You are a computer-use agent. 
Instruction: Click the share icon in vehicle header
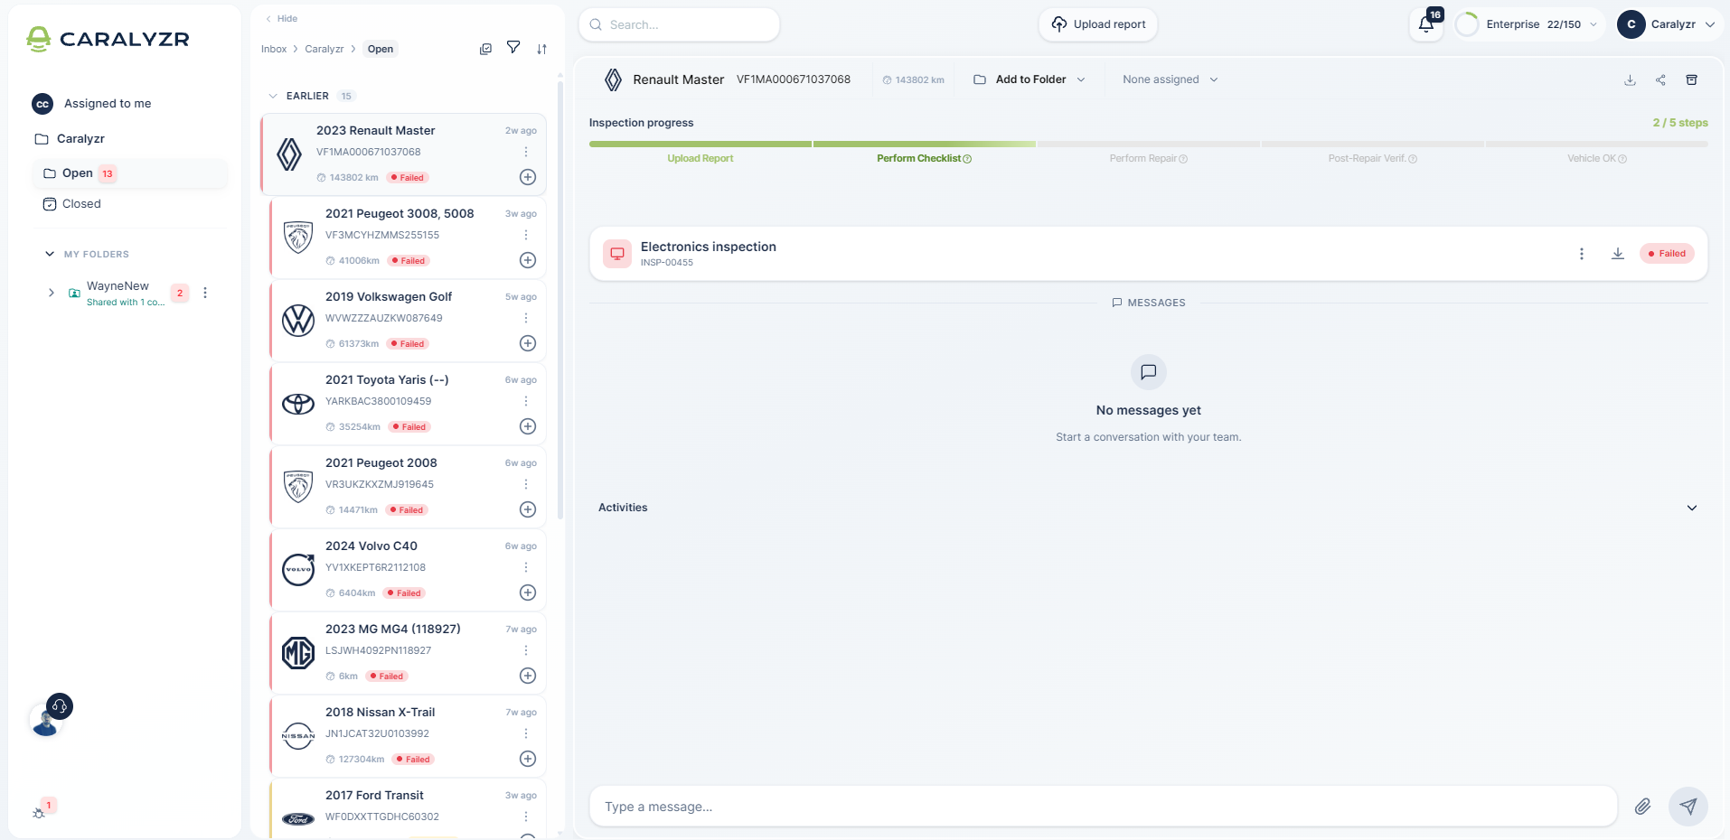click(1660, 79)
